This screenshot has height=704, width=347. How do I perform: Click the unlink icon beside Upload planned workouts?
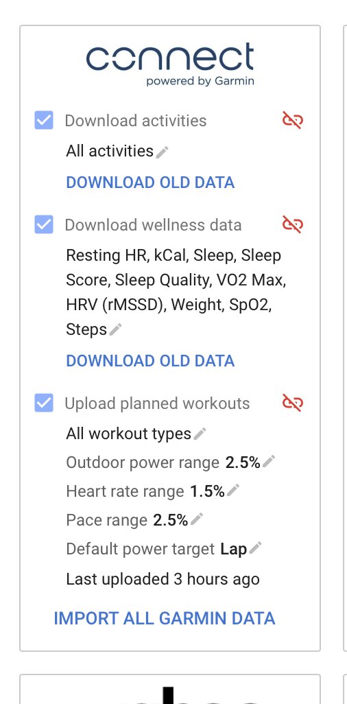click(293, 403)
